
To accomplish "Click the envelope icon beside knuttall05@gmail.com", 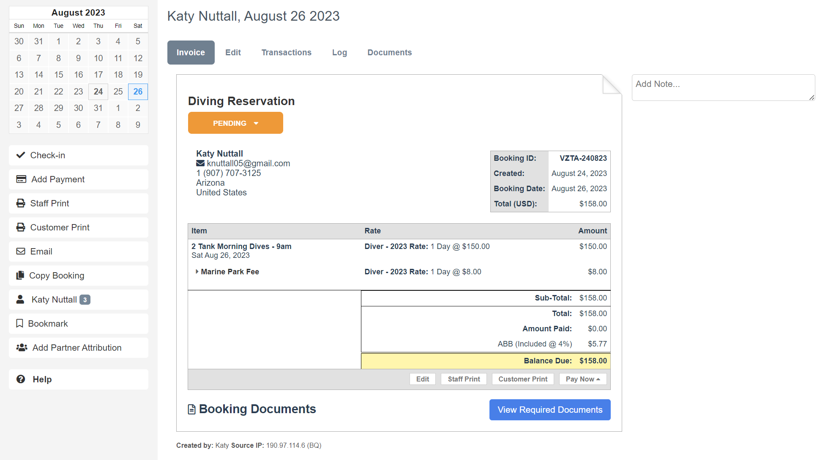I will point(199,163).
